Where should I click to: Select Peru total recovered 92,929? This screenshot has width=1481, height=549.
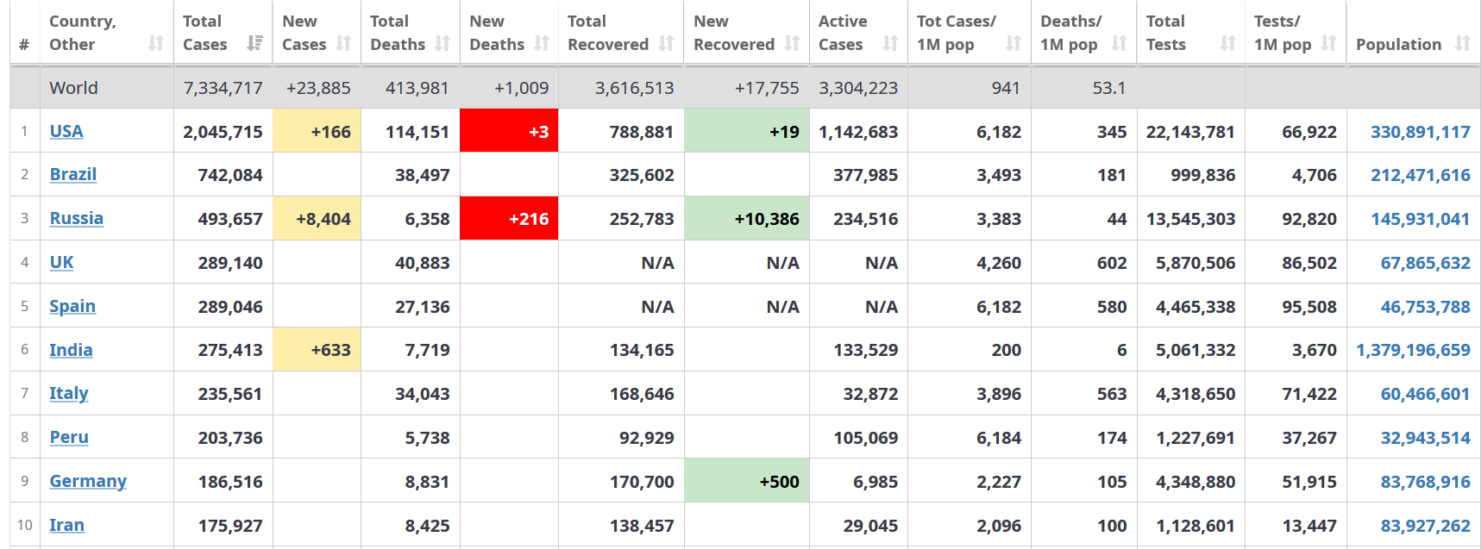647,438
